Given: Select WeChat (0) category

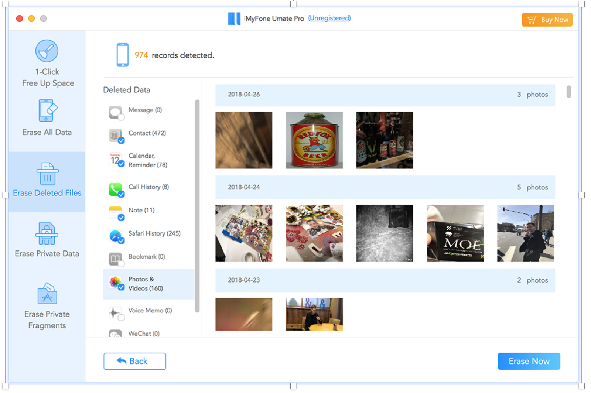Looking at the screenshot, I should [x=148, y=333].
